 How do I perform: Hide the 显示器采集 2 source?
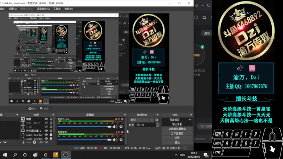(x=46, y=131)
